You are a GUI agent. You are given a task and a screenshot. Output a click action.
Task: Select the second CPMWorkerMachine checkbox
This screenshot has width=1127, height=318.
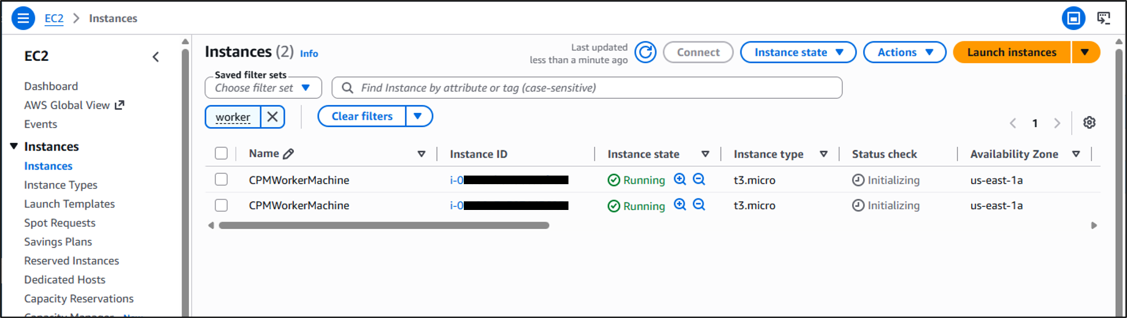click(x=221, y=205)
